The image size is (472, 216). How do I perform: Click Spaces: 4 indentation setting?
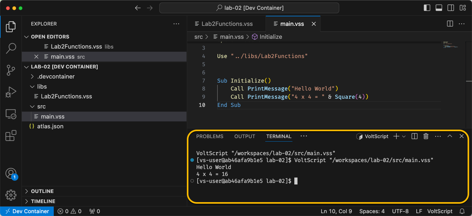372,211
